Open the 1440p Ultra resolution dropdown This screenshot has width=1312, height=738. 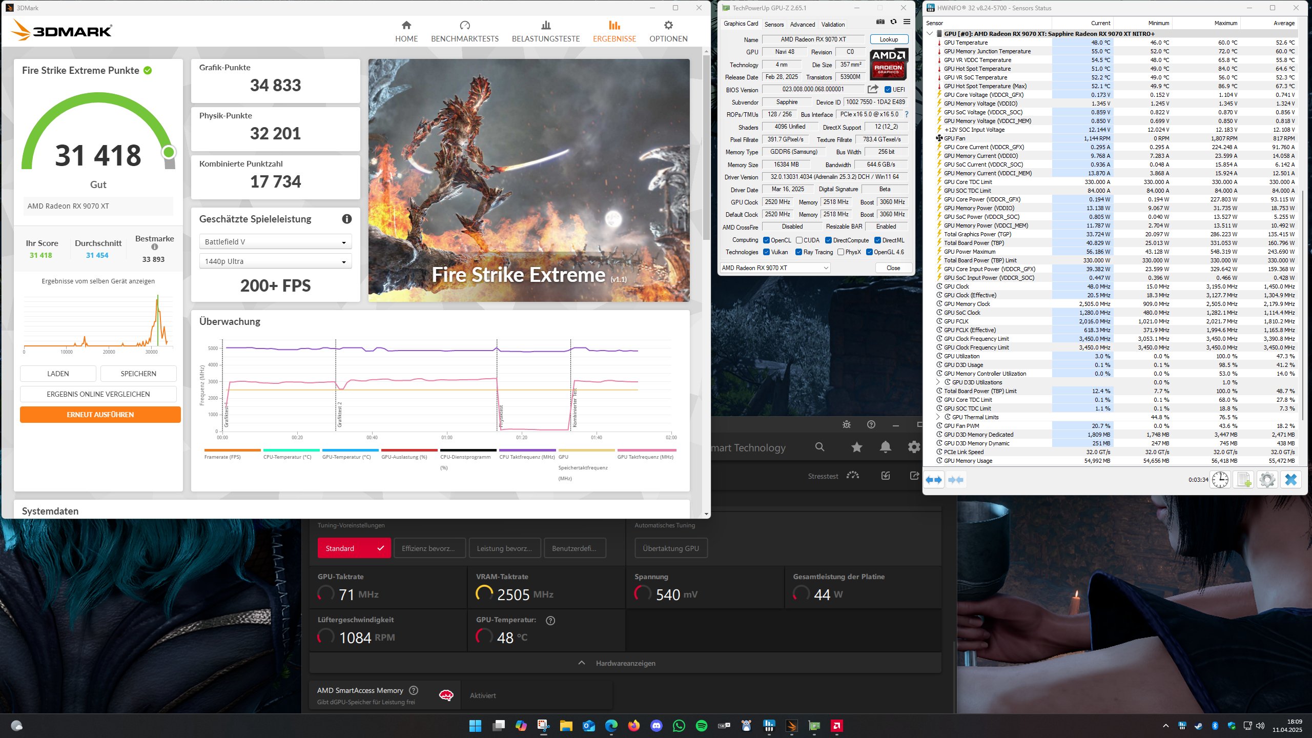point(275,261)
